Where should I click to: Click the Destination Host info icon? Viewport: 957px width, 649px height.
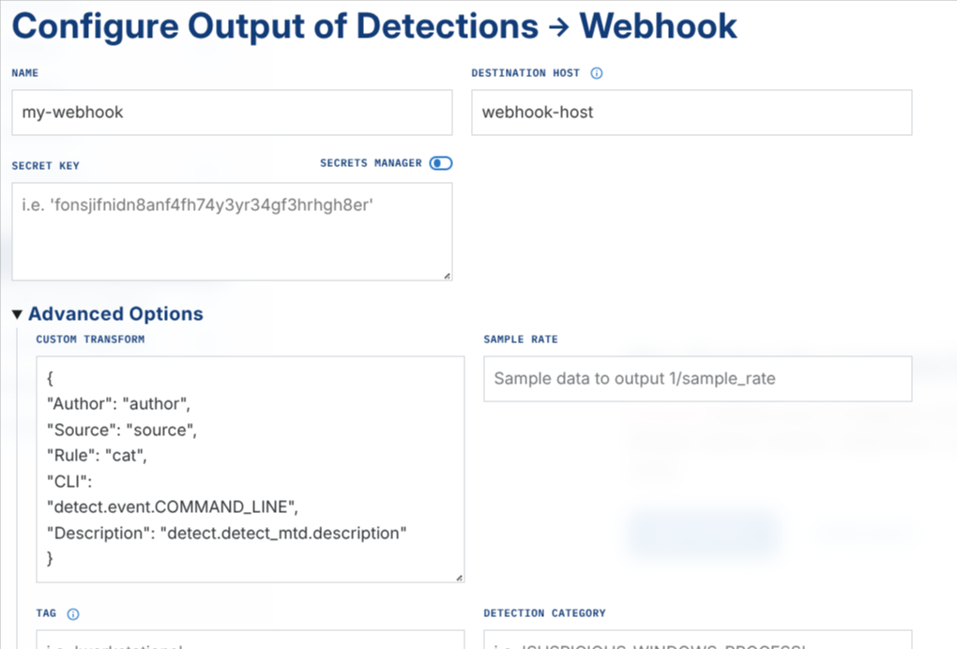597,73
